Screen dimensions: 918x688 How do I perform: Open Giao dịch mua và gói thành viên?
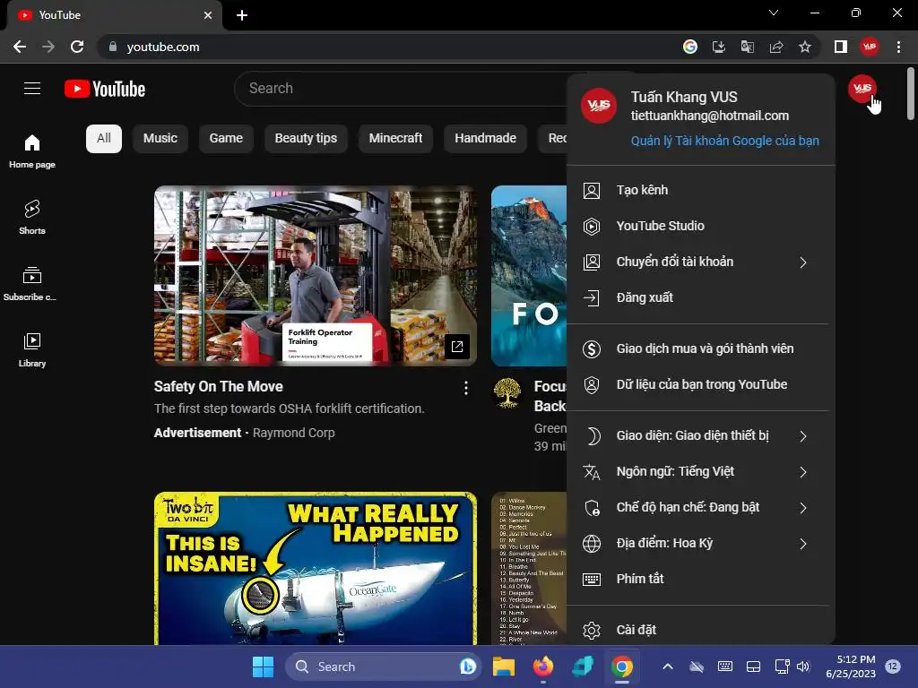[x=700, y=348]
